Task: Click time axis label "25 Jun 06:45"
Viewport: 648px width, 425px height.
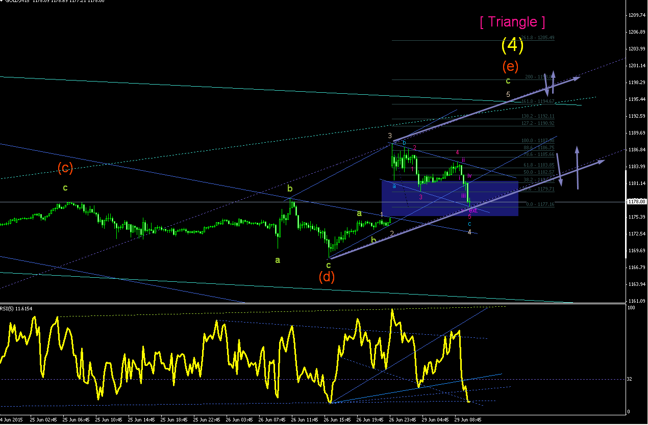Action: pos(76,420)
